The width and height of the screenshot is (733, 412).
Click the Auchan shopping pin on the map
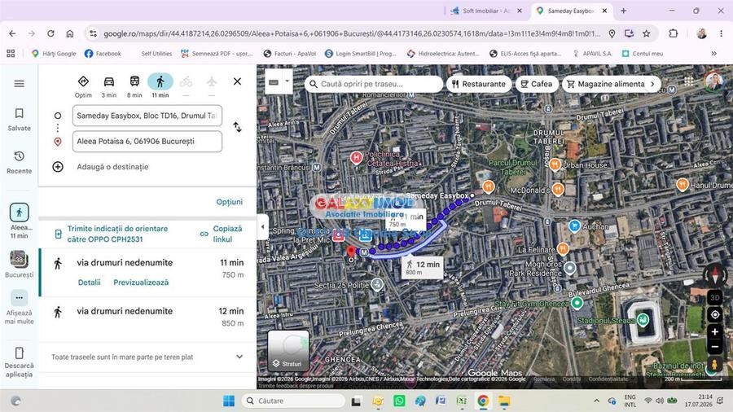574,226
